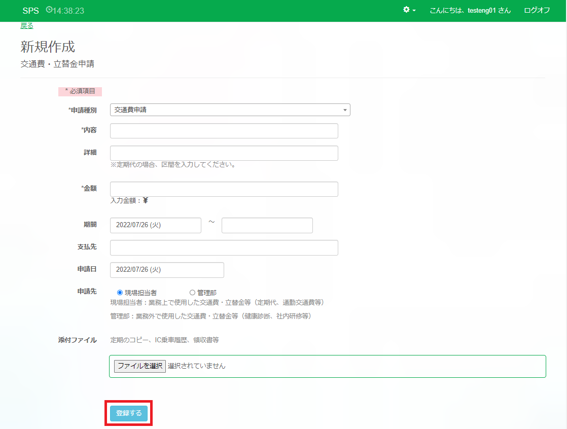Click into the 金額 input field
This screenshot has height=429, width=567.
[224, 189]
